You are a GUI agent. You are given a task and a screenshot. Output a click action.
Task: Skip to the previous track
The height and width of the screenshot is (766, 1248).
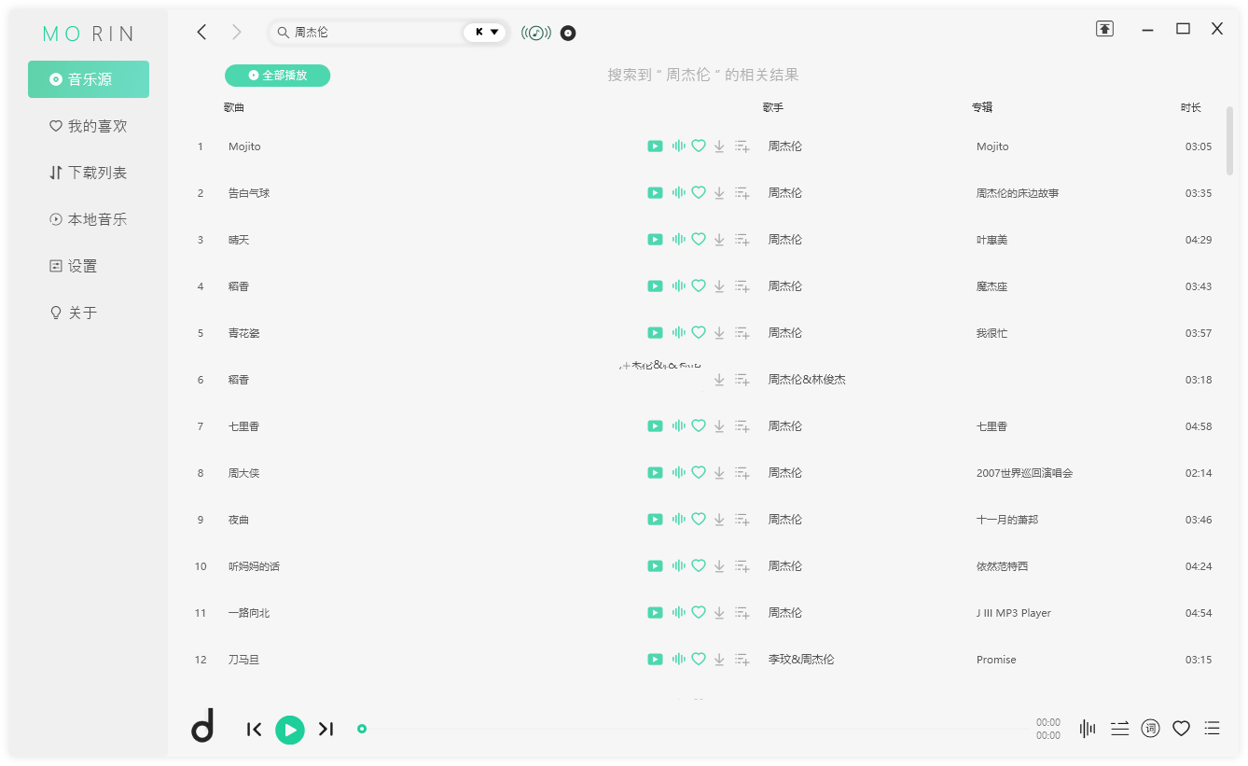point(254,730)
